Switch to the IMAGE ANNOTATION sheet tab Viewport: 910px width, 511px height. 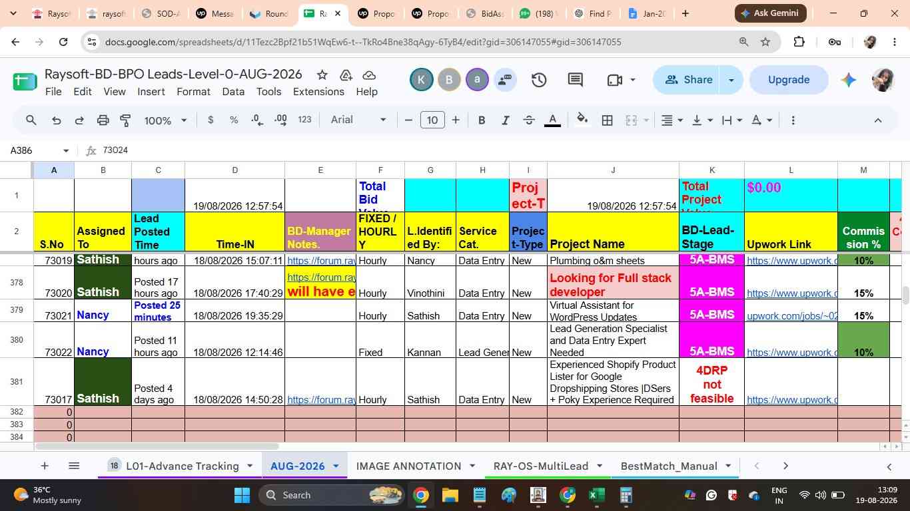(408, 466)
